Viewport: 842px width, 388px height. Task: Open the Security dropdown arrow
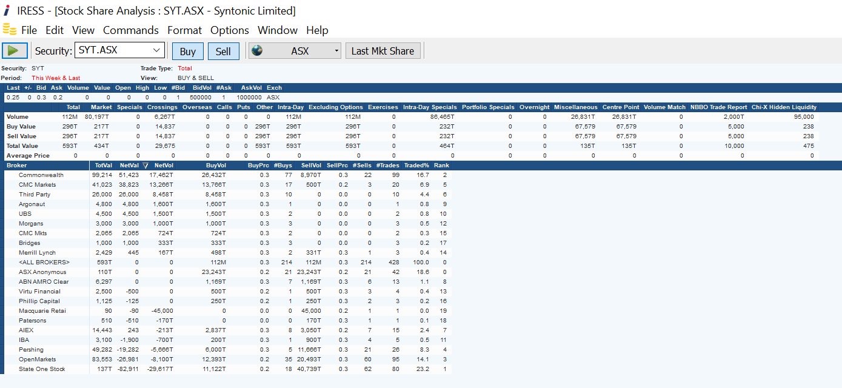coord(157,50)
